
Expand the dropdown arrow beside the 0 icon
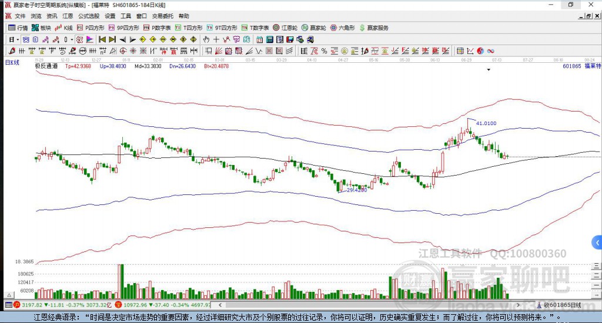pyautogui.click(x=72, y=39)
